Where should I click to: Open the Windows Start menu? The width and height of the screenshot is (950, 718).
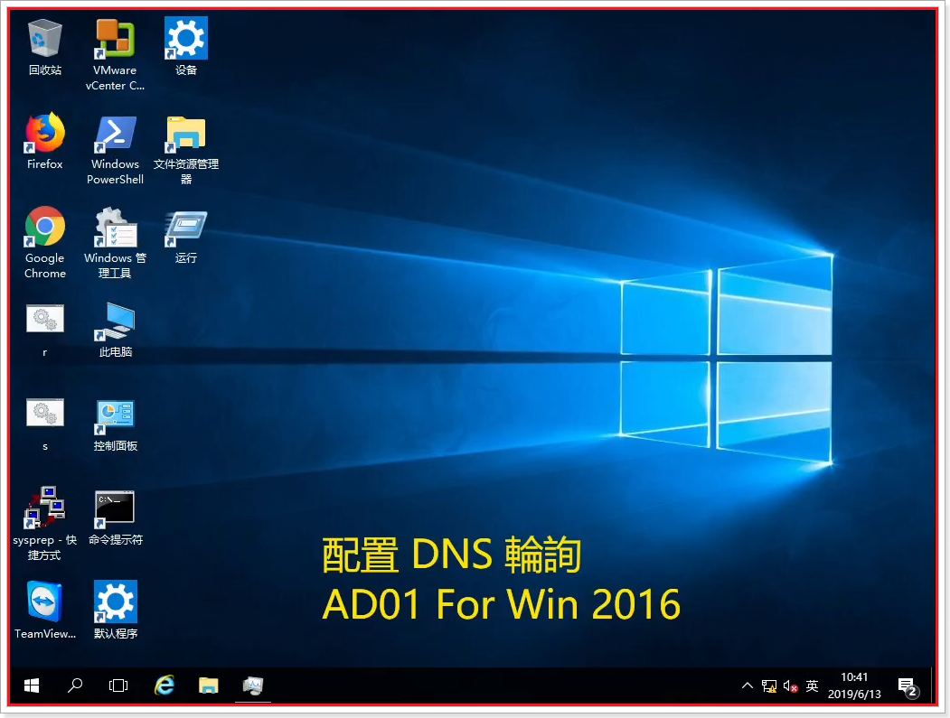click(x=32, y=685)
